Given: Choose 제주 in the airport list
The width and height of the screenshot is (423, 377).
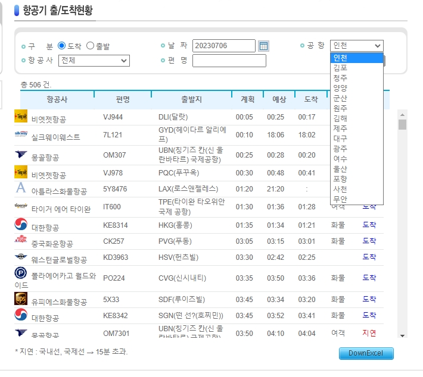Looking at the screenshot, I should click(x=357, y=128).
